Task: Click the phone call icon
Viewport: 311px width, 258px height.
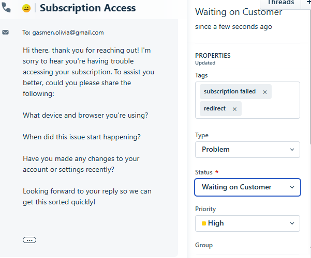Action: tap(6, 8)
